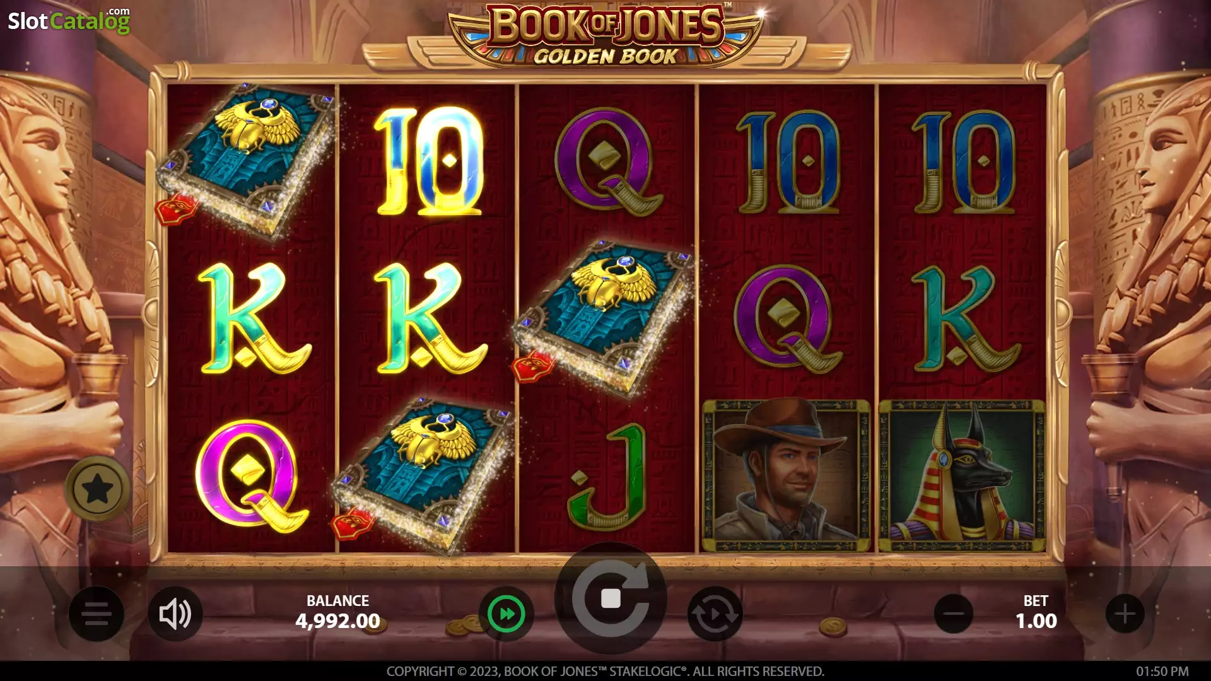The image size is (1211, 681).
Task: Click the balance amount 4,992.00
Action: click(337, 621)
